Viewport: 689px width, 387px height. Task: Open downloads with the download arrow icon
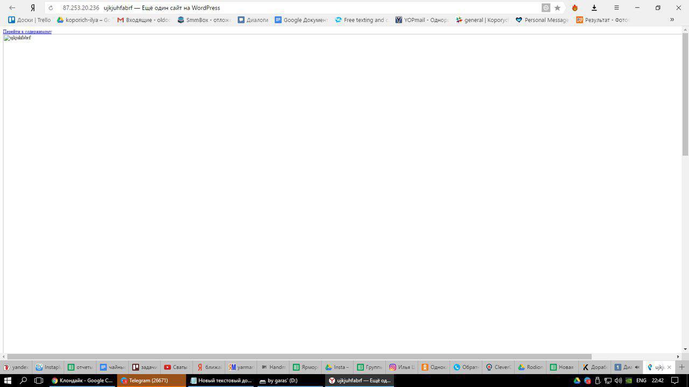[594, 8]
